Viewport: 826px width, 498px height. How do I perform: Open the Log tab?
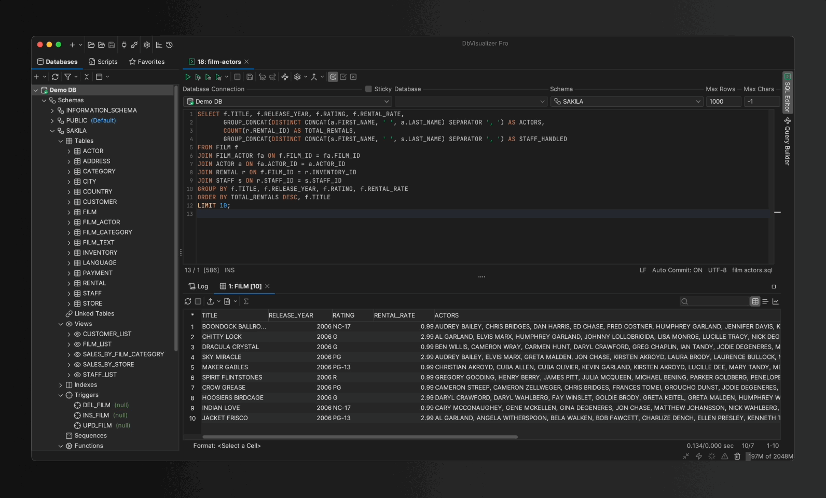tap(198, 286)
